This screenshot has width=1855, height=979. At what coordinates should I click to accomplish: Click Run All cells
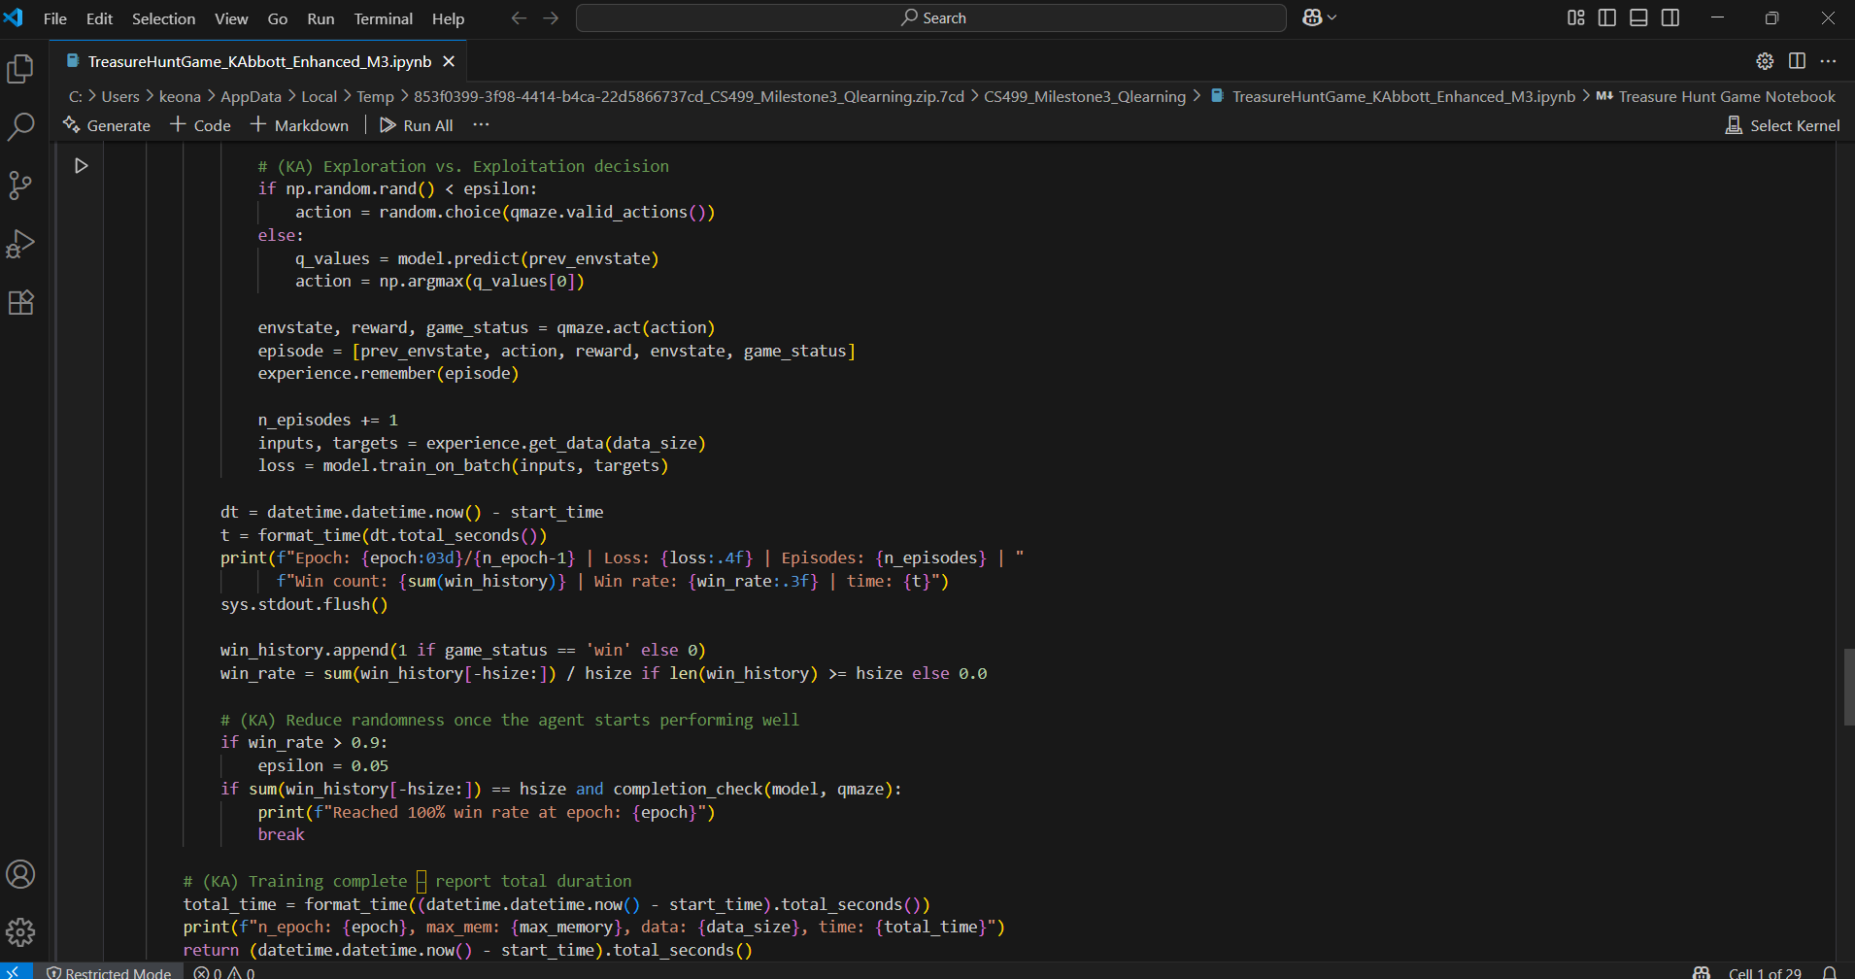click(x=417, y=125)
